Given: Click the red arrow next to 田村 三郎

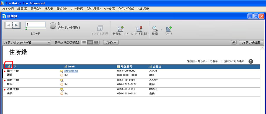Looking at the screenshot, I should point(5,80).
